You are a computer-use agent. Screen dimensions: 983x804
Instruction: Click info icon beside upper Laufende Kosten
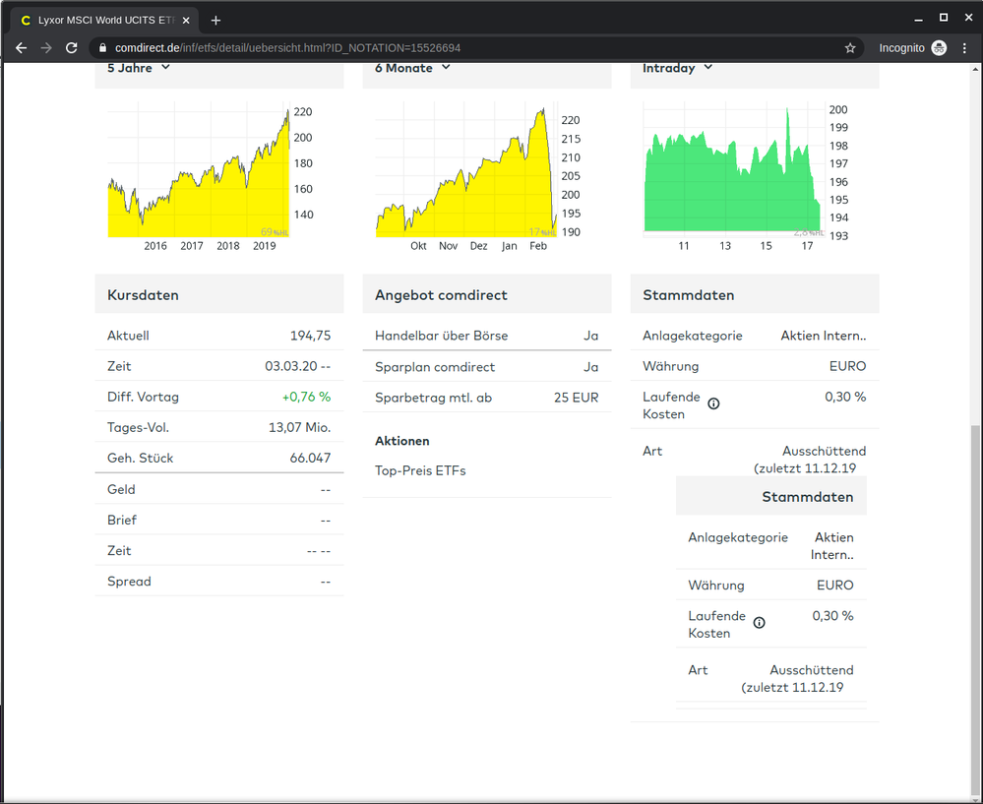point(713,403)
